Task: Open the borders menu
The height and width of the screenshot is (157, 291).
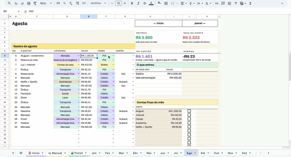Action: (x=166, y=3)
